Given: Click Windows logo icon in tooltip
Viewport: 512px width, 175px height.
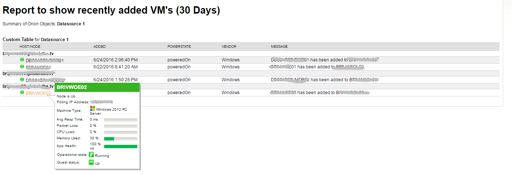Looking at the screenshot, I should [x=92, y=109].
